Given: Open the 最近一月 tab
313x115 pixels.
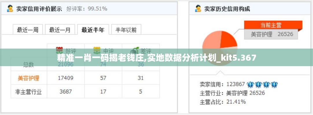Looking at the screenshot, I should pyautogui.click(x=60, y=30).
